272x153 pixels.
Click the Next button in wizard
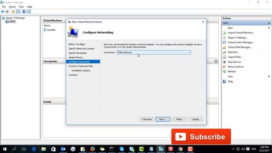click(x=163, y=119)
